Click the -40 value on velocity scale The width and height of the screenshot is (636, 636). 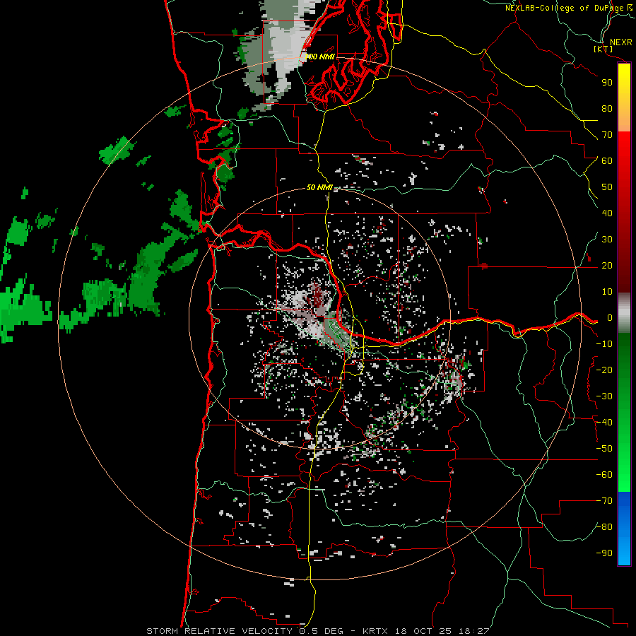(604, 423)
